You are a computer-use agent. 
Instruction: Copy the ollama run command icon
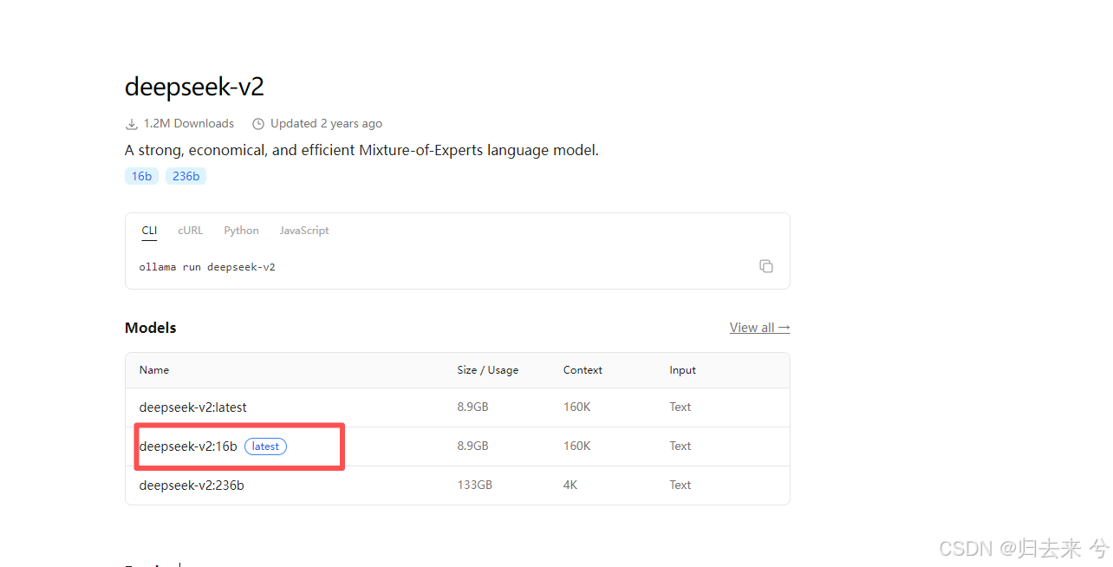point(765,266)
